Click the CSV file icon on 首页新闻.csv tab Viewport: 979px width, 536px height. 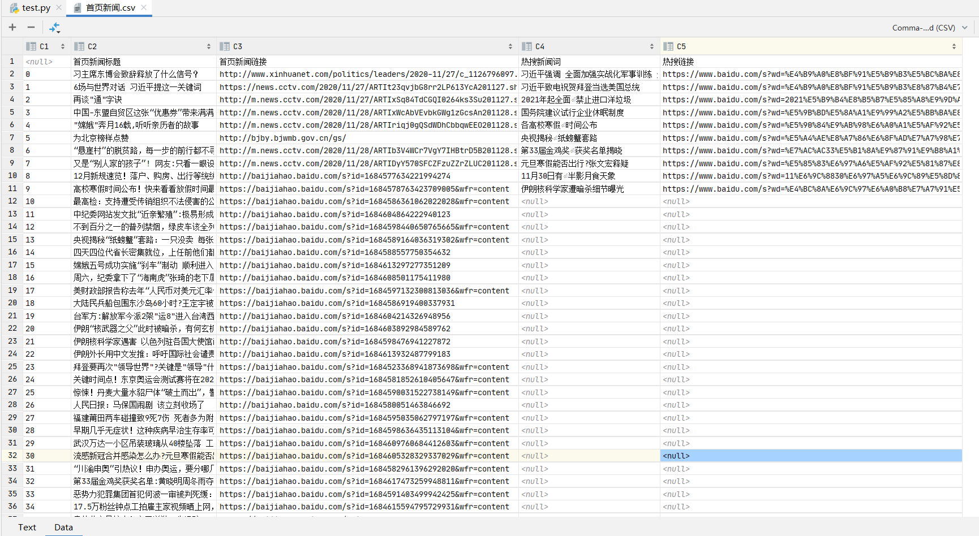[x=78, y=8]
